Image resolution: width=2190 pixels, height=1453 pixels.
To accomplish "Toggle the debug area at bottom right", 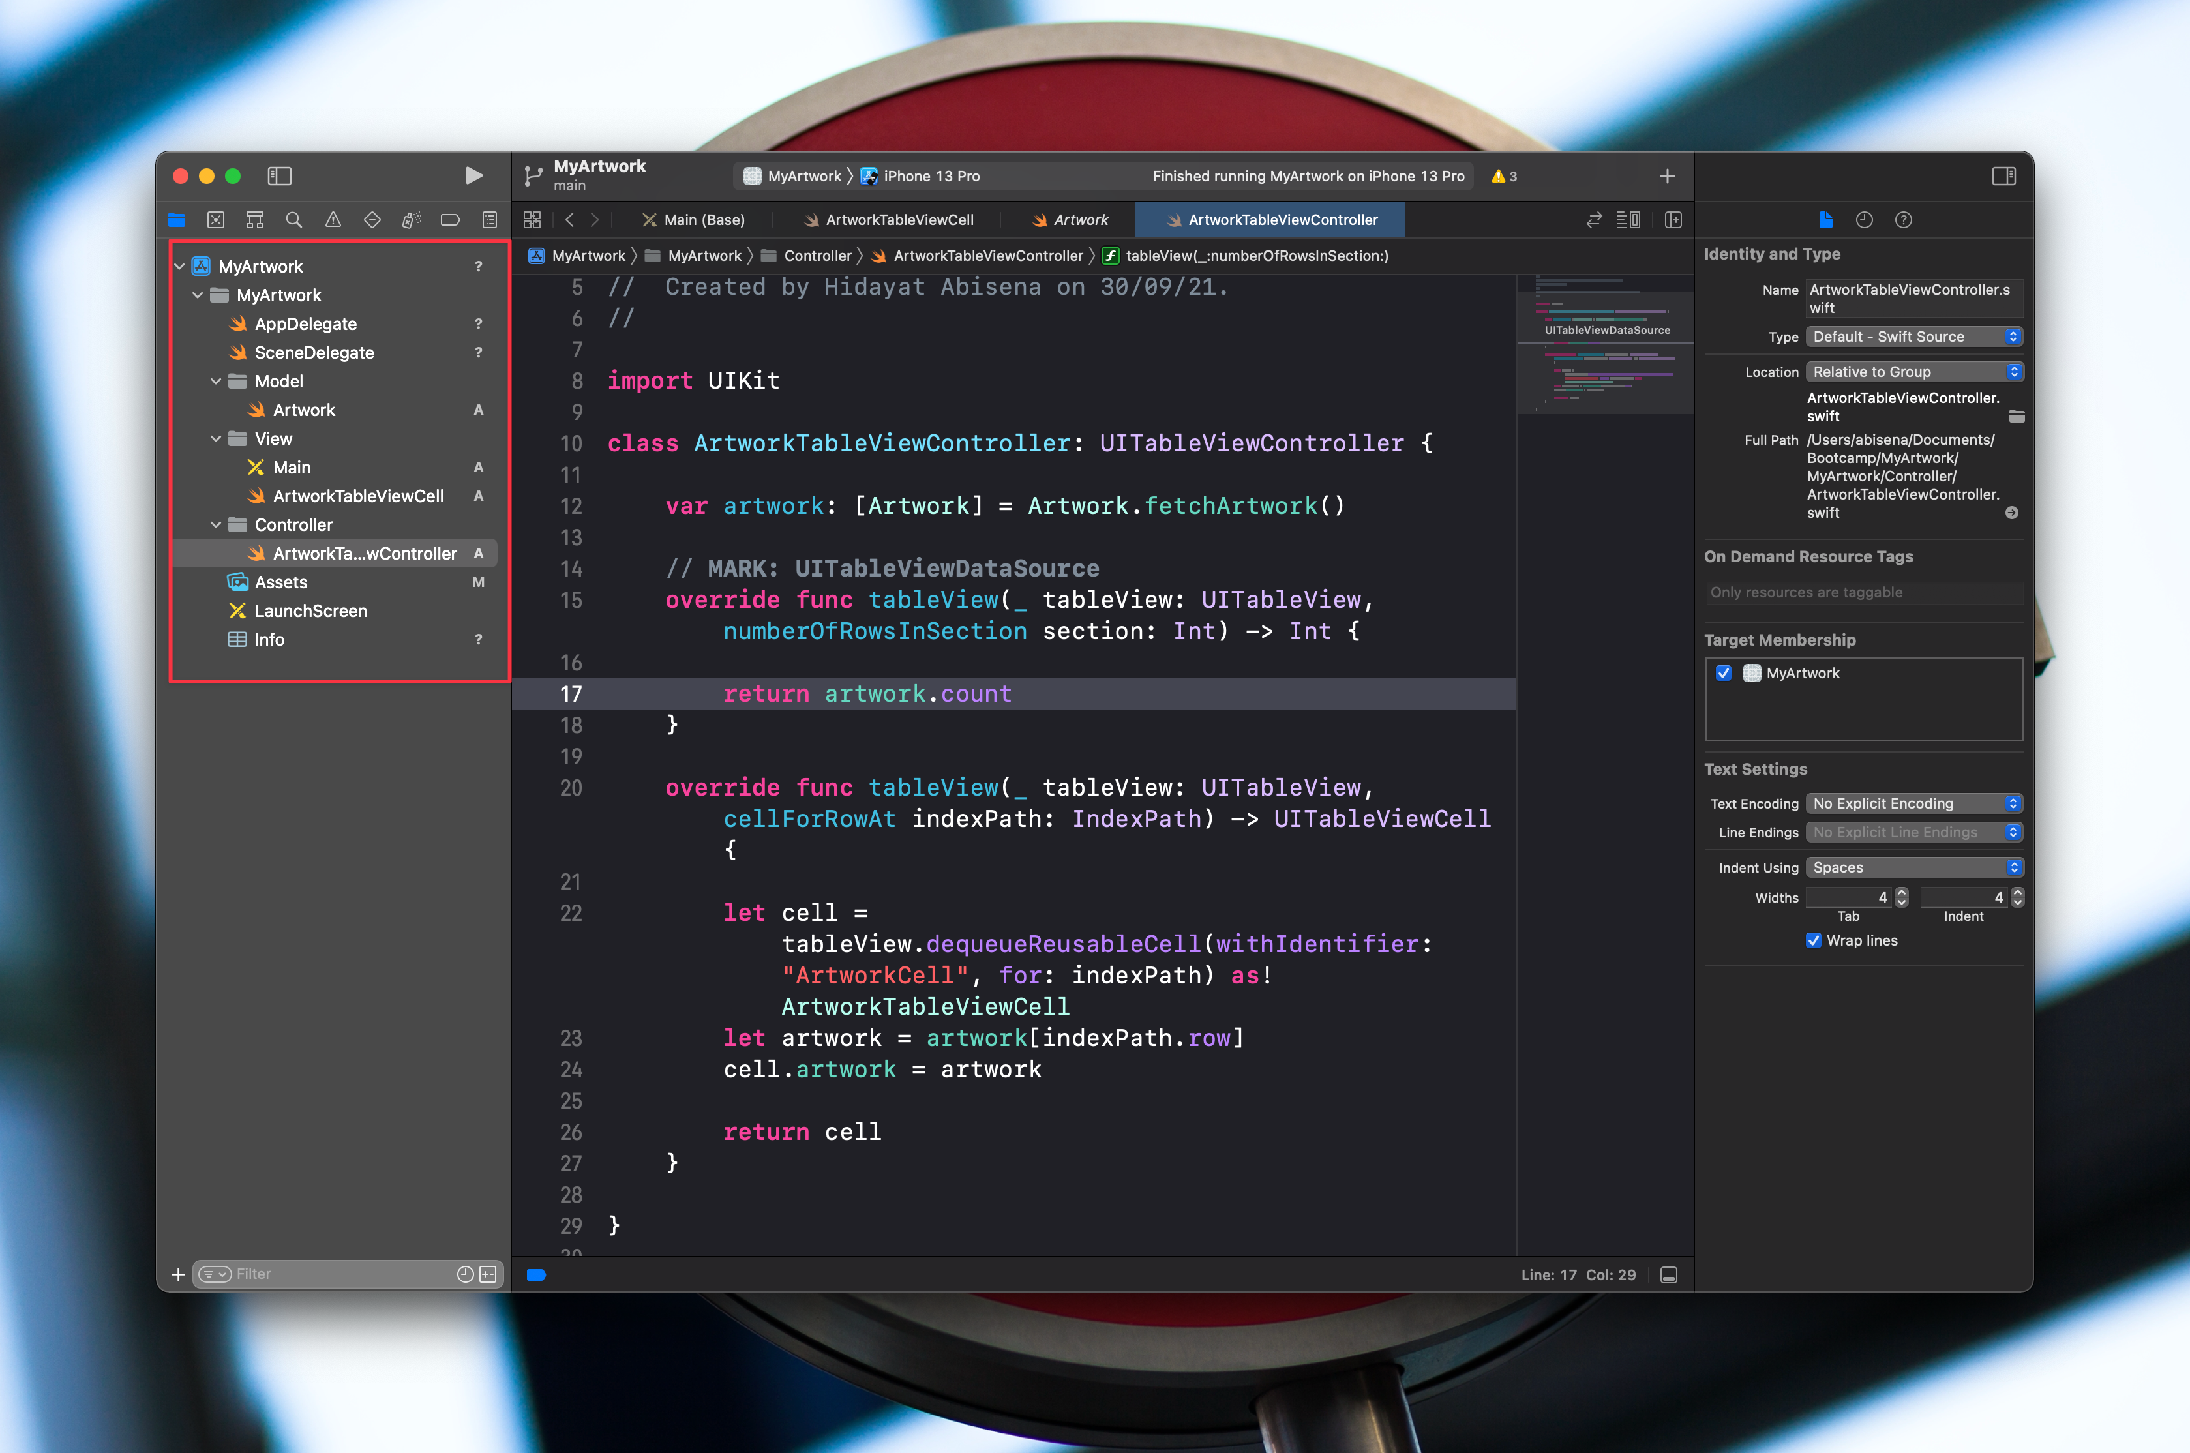I will point(1668,1275).
